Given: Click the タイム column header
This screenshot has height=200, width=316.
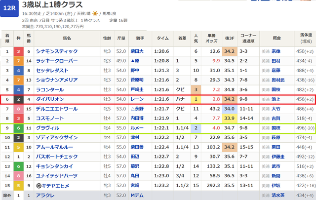Looking at the screenshot, I should [162, 39].
